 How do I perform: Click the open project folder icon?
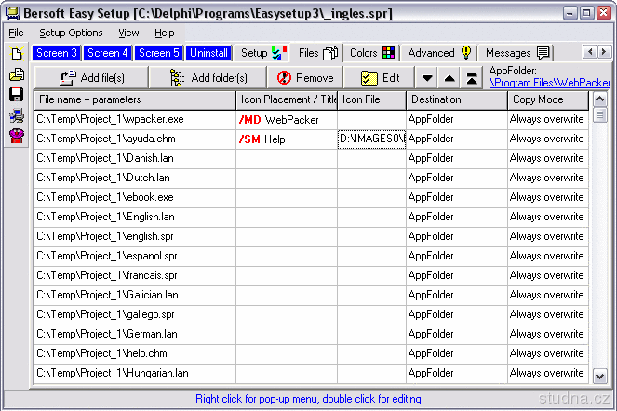tap(16, 74)
